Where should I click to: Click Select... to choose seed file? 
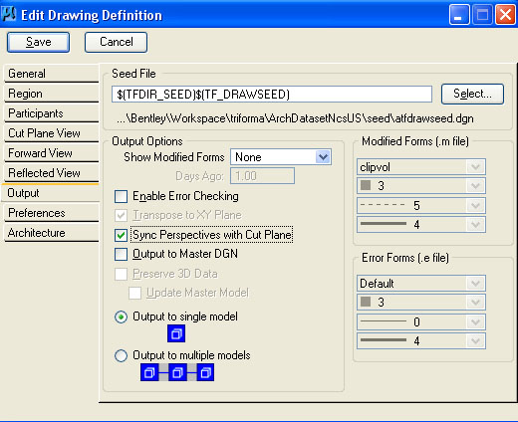click(472, 94)
